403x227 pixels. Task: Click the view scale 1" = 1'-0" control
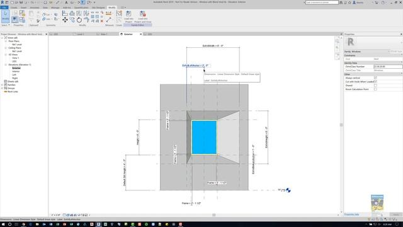click(x=56, y=215)
